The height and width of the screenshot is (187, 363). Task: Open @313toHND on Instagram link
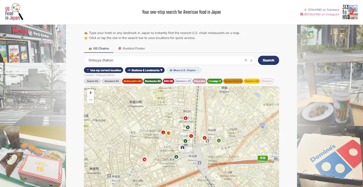point(320,14)
